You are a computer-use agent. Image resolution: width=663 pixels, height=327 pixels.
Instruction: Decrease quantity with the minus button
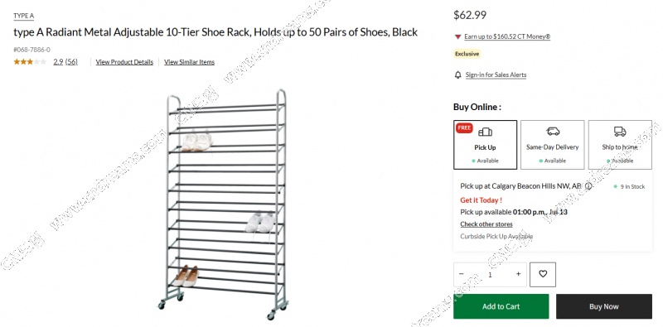[x=462, y=274]
